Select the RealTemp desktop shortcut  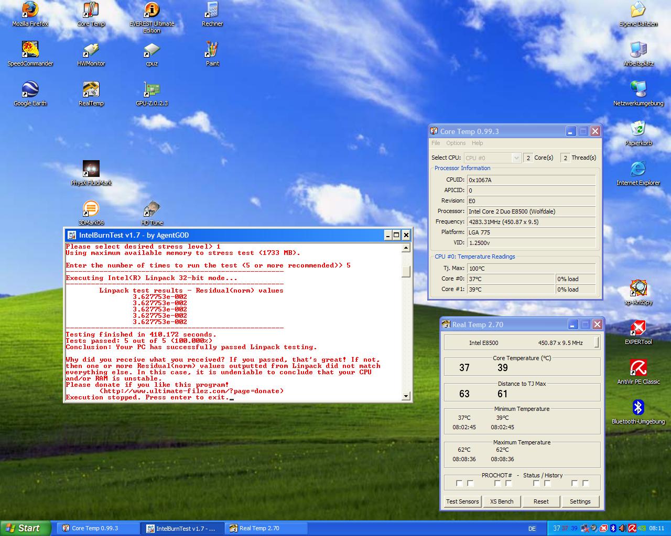click(x=91, y=94)
